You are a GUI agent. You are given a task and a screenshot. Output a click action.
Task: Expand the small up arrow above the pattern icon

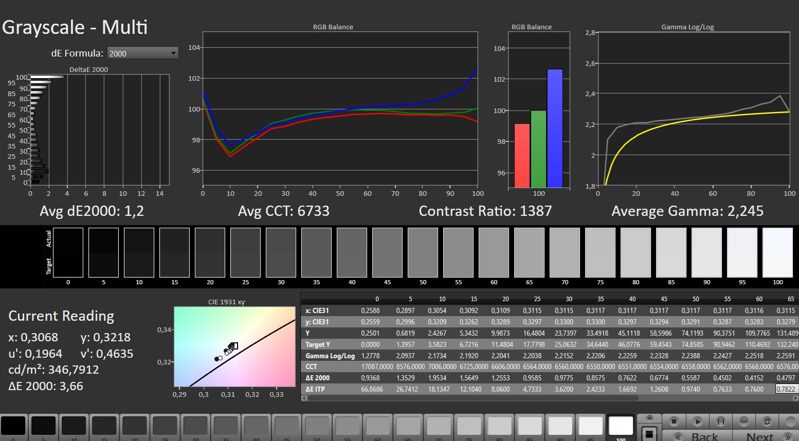click(x=649, y=417)
